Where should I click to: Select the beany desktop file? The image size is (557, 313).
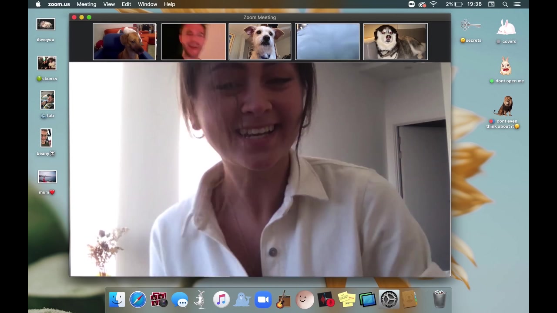(46, 142)
